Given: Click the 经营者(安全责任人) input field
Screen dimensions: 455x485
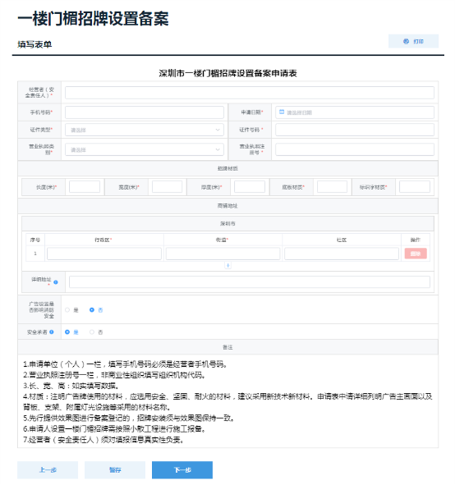Looking at the screenshot, I should pos(249,93).
